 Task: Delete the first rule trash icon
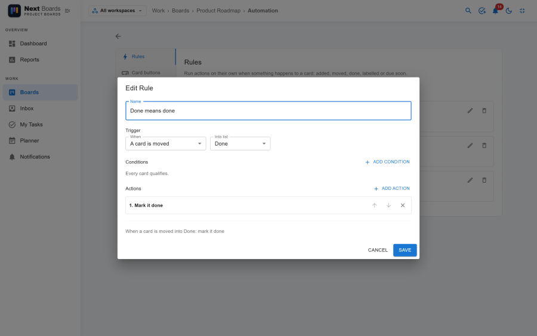[x=484, y=110]
